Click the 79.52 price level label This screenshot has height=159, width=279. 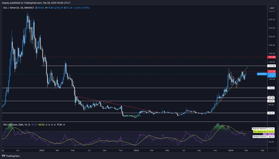click(272, 88)
